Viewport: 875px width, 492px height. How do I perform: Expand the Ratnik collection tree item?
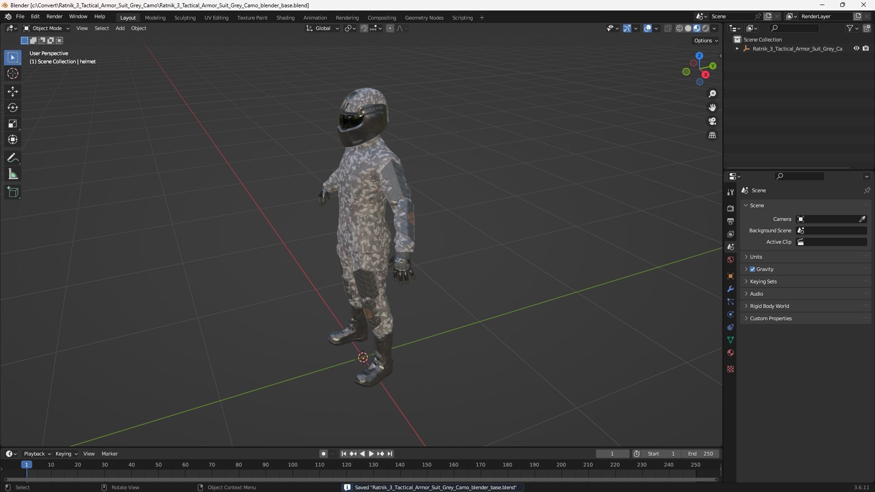point(737,49)
